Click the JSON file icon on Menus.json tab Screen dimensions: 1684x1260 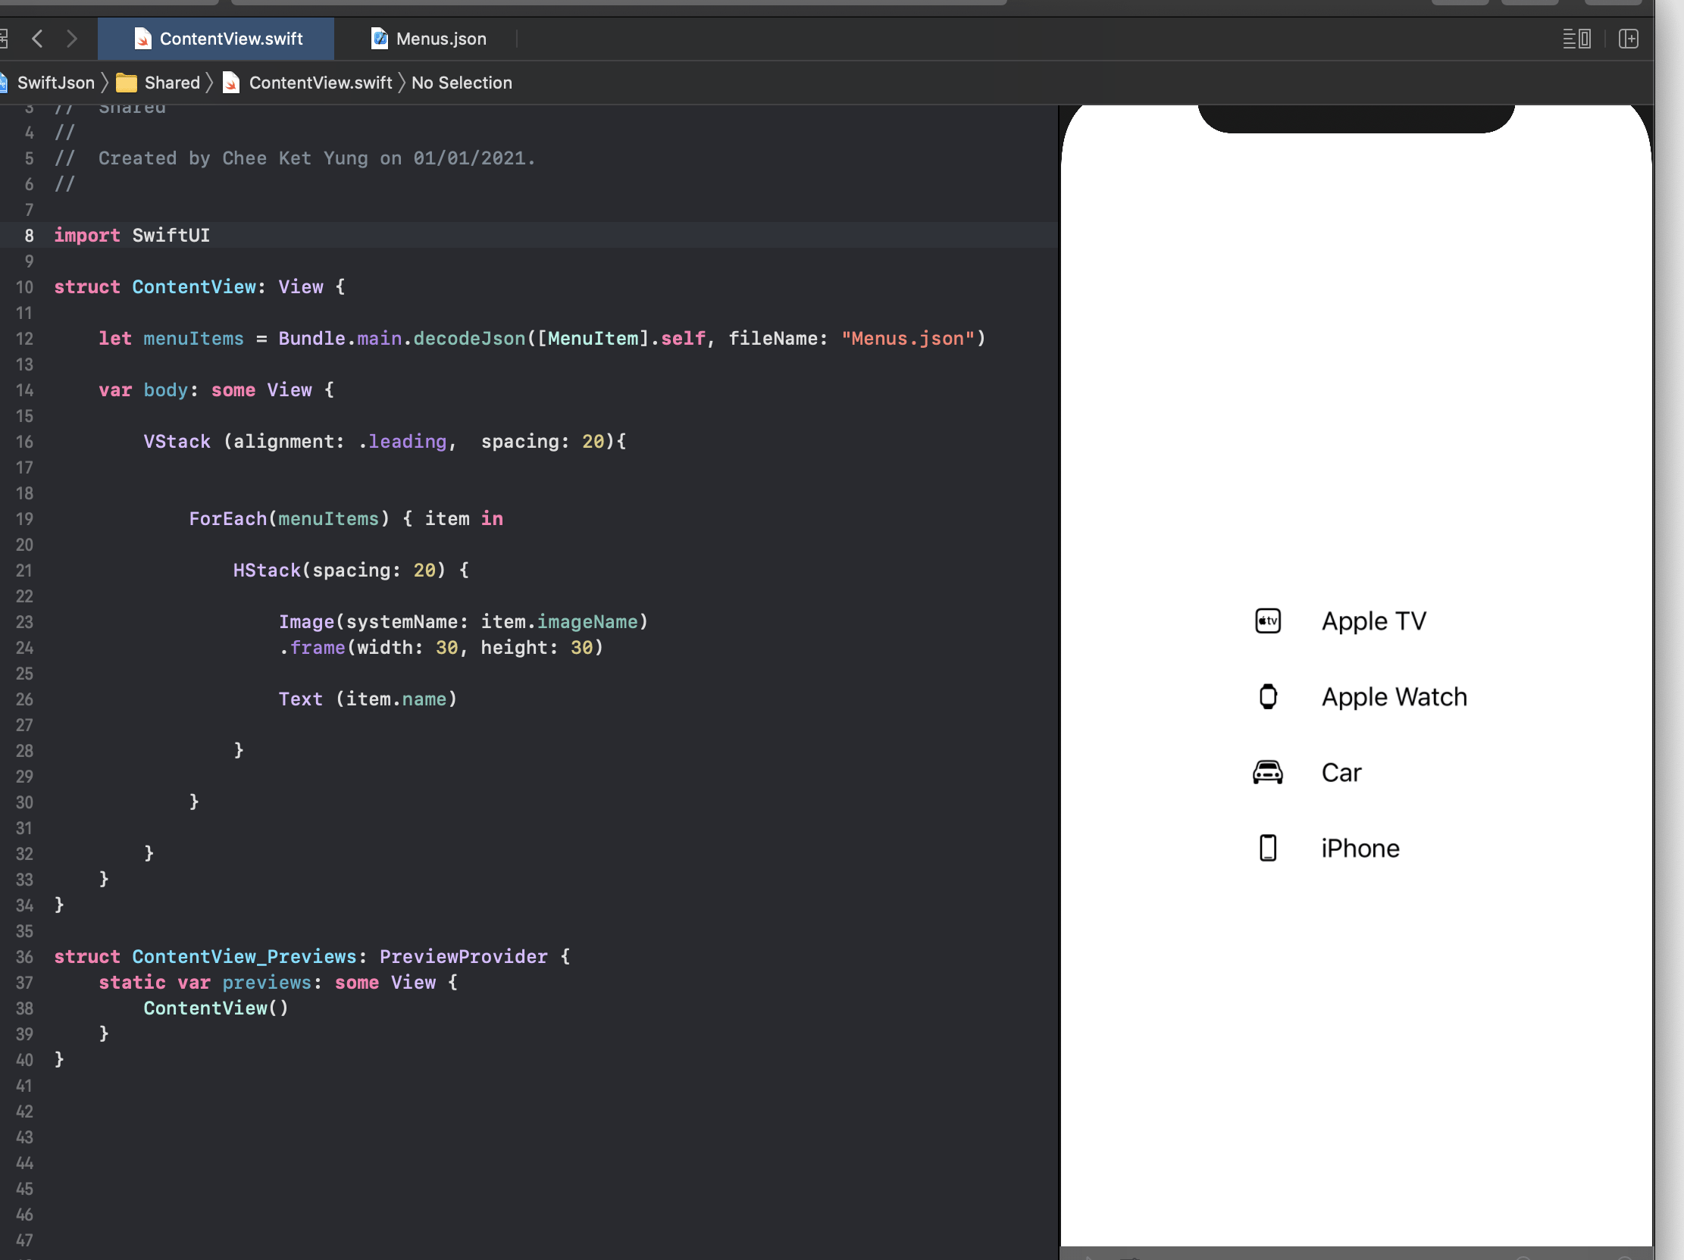click(x=378, y=38)
